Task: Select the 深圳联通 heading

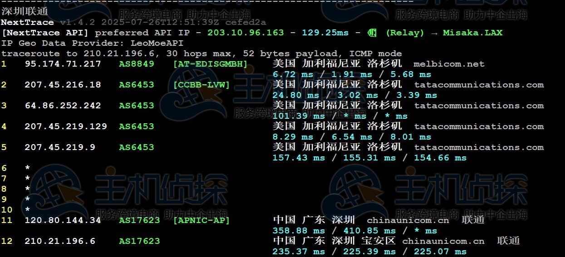Action: 25,11
